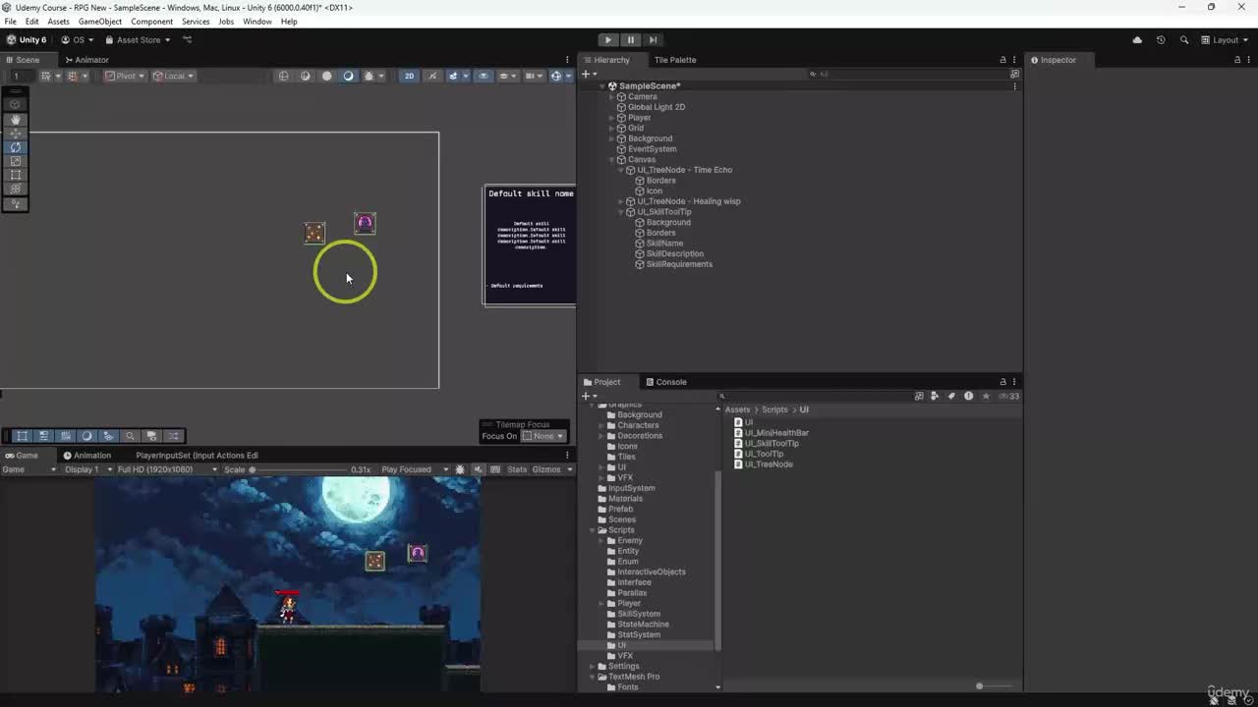Toggle Hierarchy panel lock icon
The width and height of the screenshot is (1258, 707).
coord(1002,60)
